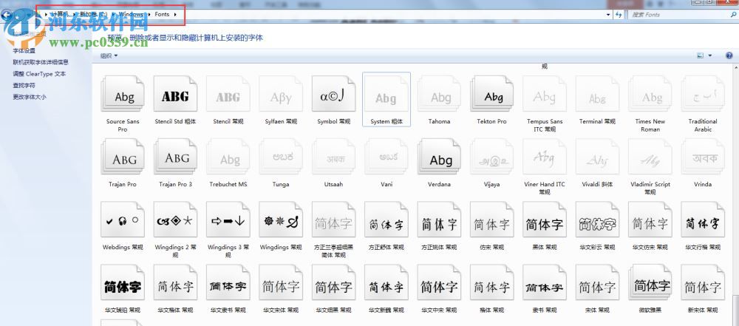The height and width of the screenshot is (326, 739).
Task: Open the 调整 ClearType 文本 link
Action: coord(39,74)
